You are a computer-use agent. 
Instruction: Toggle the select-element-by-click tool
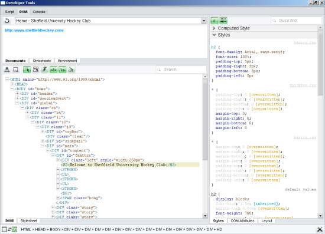coord(27,70)
